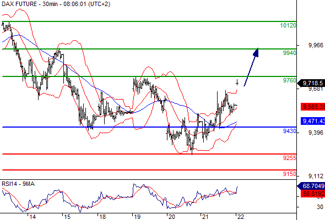Select the 10120 green resistance line label
The width and height of the screenshot is (325, 220).
288,25
